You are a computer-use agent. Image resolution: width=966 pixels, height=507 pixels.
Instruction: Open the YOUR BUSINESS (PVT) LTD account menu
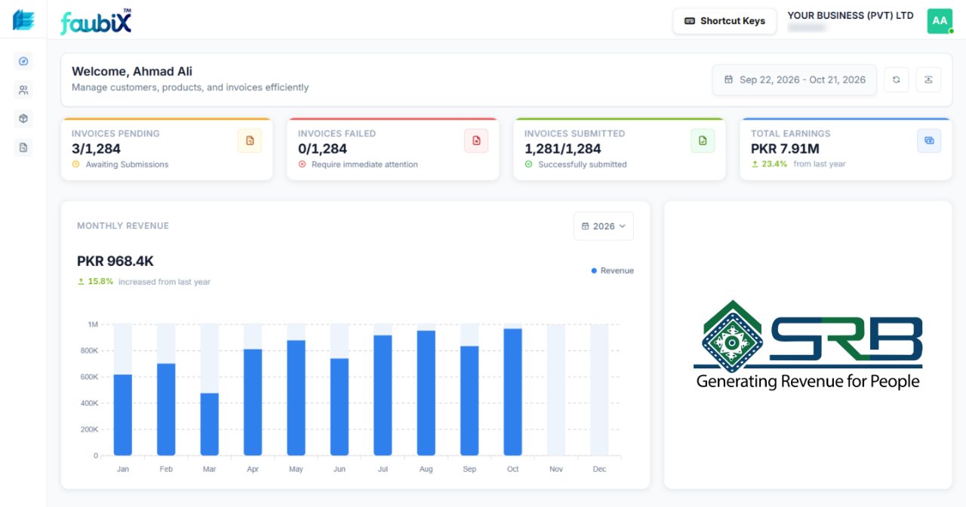pyautogui.click(x=851, y=21)
